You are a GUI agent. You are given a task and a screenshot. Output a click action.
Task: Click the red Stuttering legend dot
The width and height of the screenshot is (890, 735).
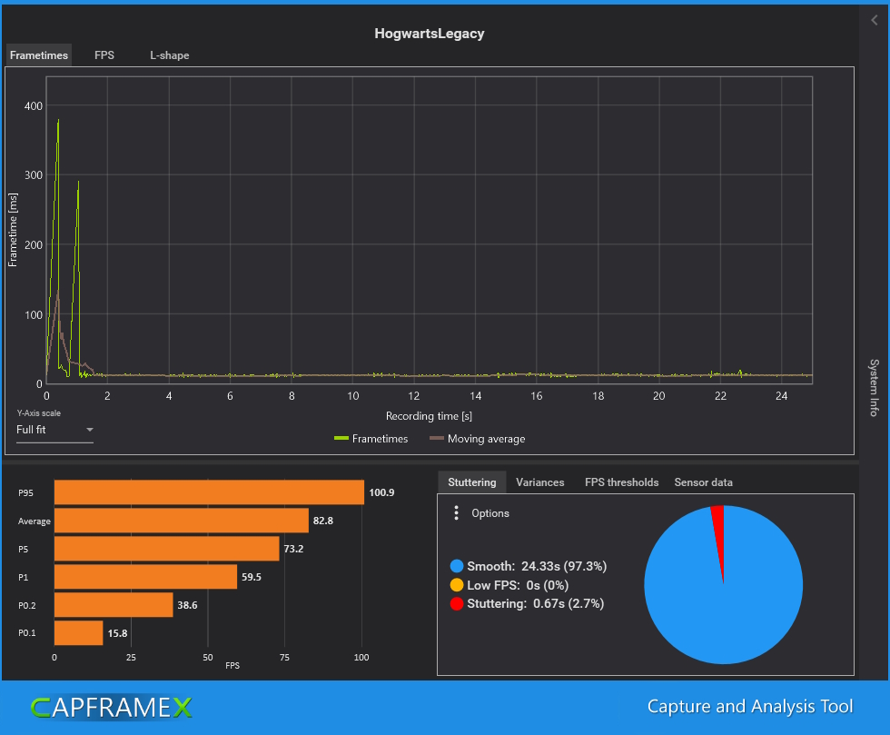[x=456, y=604]
